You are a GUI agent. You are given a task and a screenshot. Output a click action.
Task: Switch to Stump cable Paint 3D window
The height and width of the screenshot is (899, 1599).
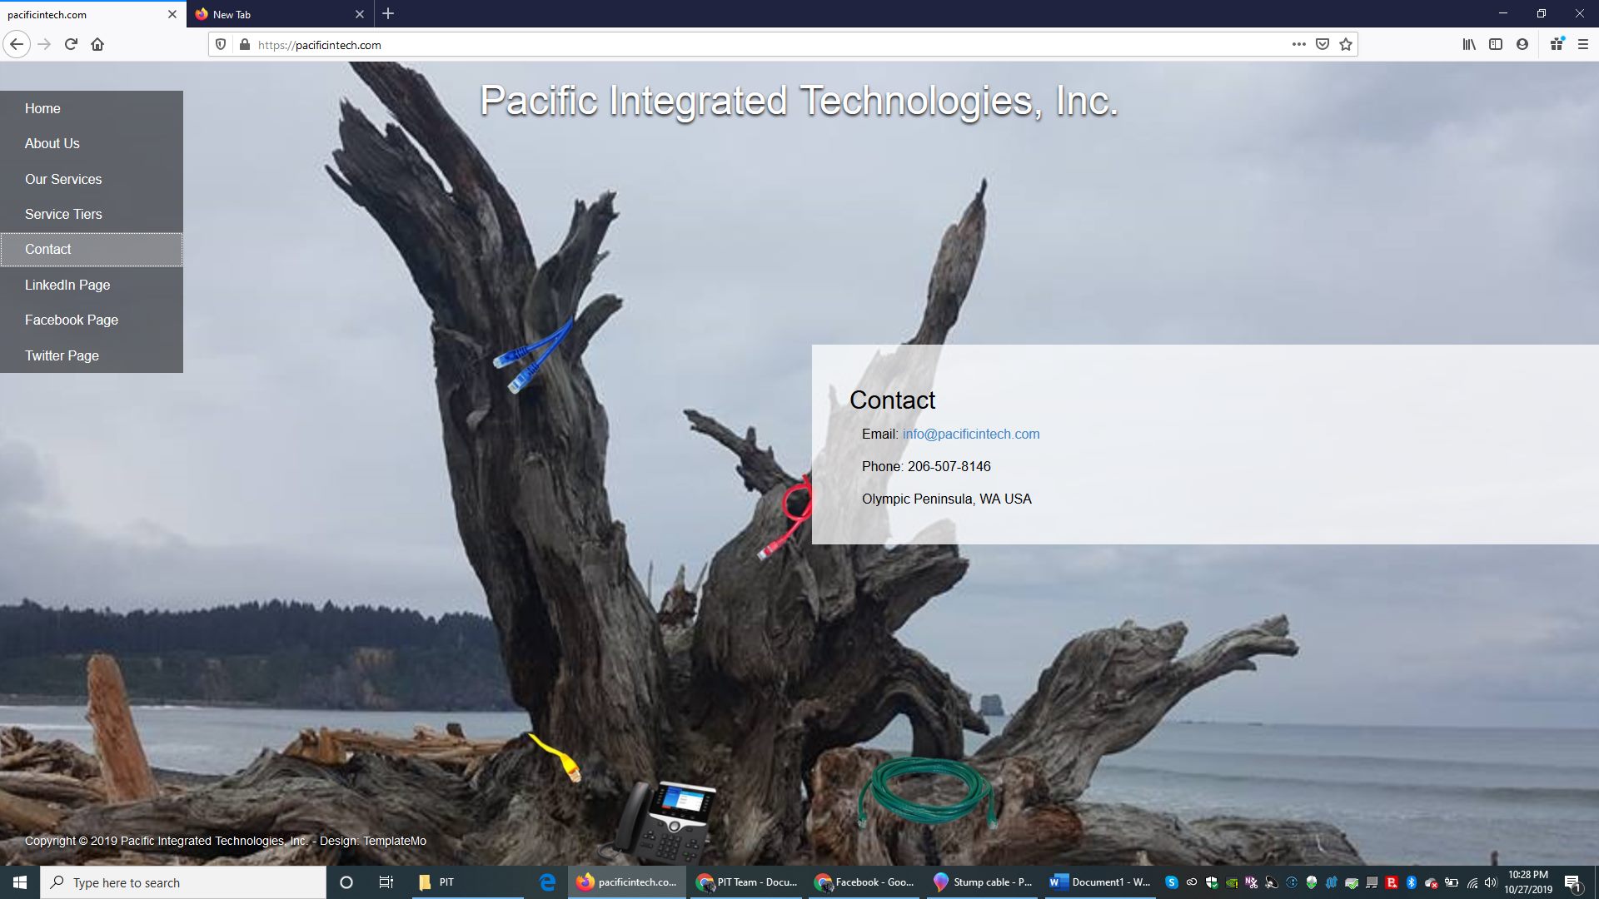(x=983, y=882)
